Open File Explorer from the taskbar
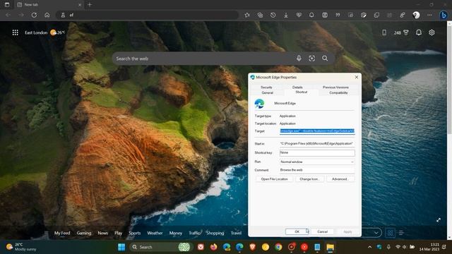 [330, 247]
